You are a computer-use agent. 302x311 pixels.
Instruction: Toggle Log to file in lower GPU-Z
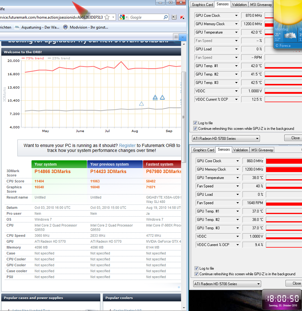pos(196,268)
